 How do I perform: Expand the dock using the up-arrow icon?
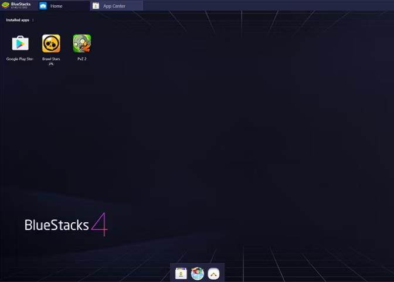[x=214, y=274]
